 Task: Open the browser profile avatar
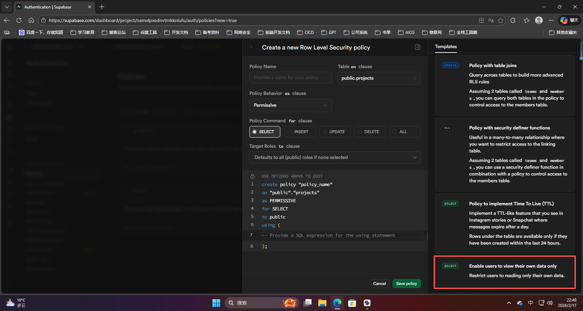coord(539,20)
